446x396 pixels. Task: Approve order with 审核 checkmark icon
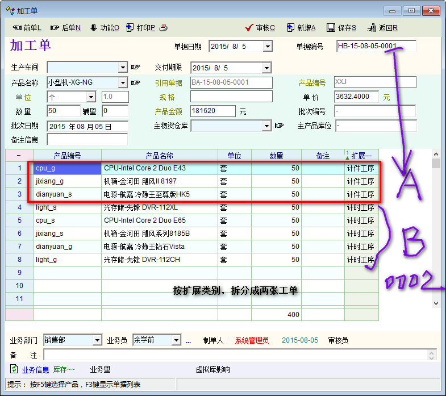(x=249, y=28)
